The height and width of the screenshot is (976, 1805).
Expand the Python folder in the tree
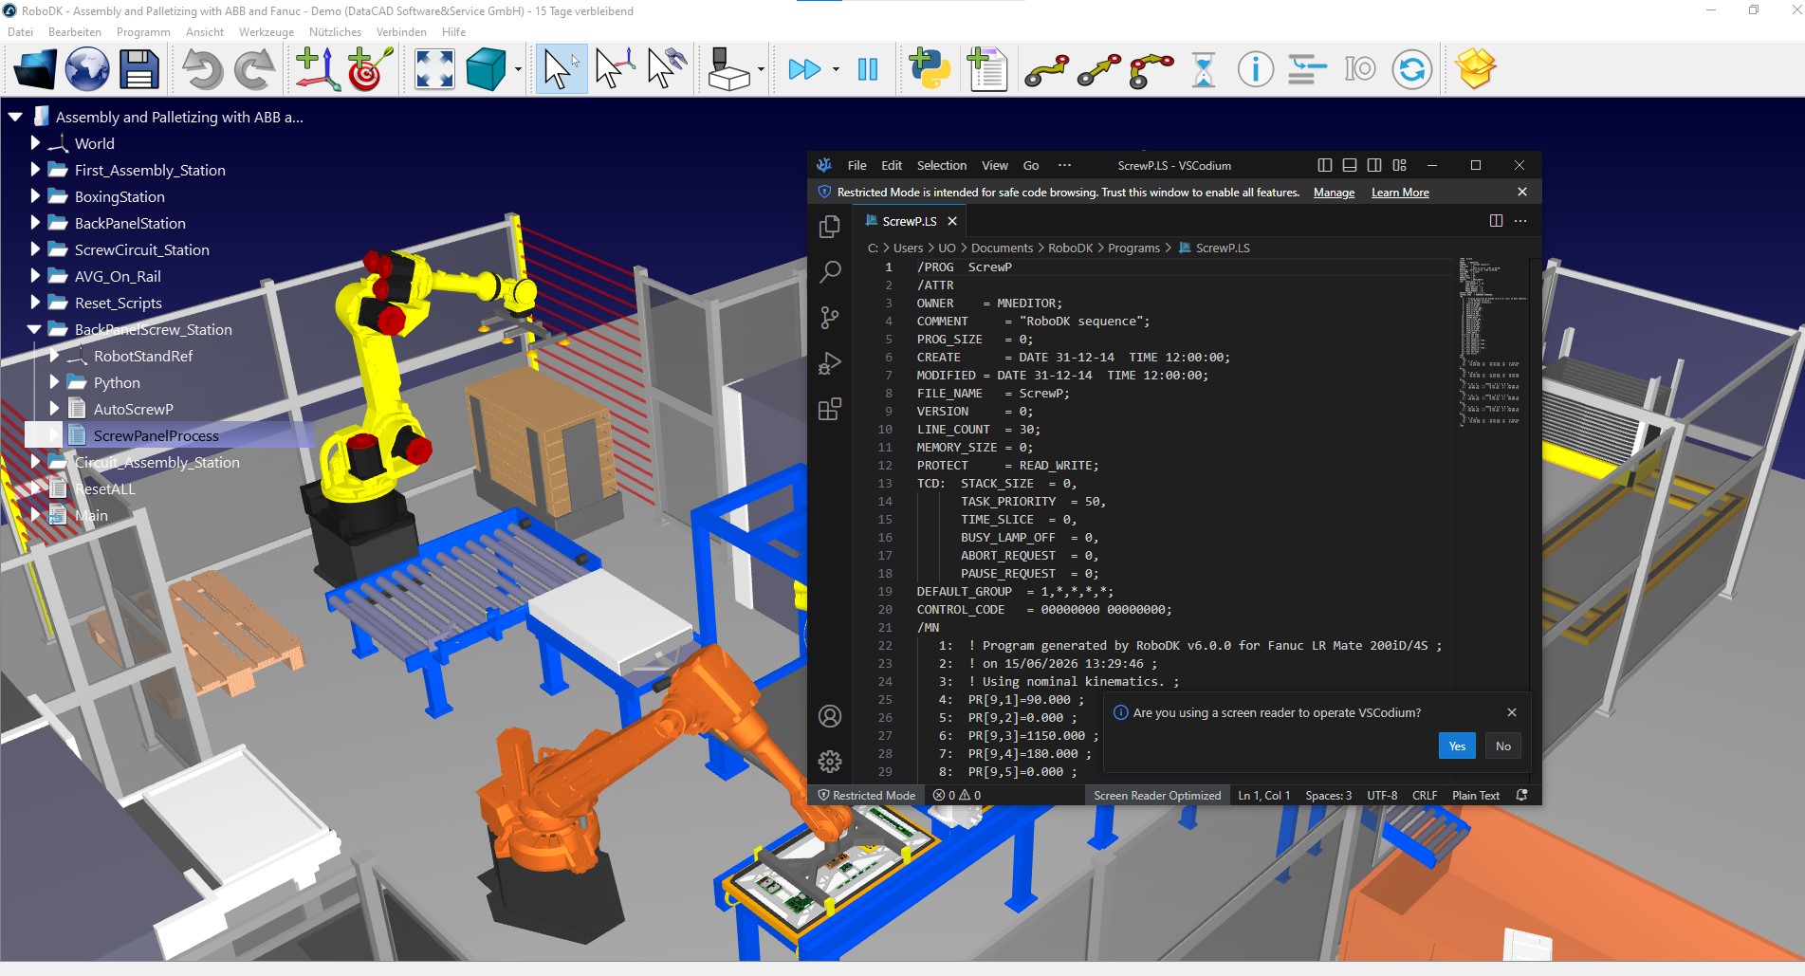tap(54, 382)
